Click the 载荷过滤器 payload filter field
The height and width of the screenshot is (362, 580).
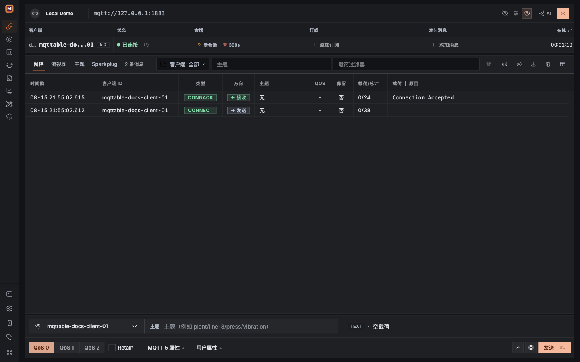tap(406, 64)
